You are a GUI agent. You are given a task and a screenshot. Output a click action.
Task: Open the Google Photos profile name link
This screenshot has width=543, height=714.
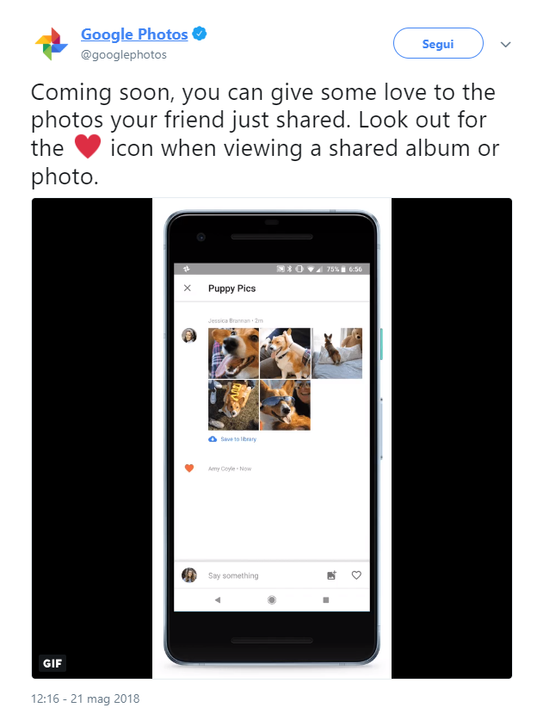tap(134, 34)
